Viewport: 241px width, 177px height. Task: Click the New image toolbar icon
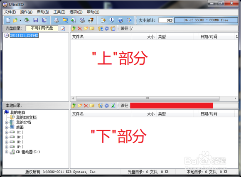(x=8, y=20)
